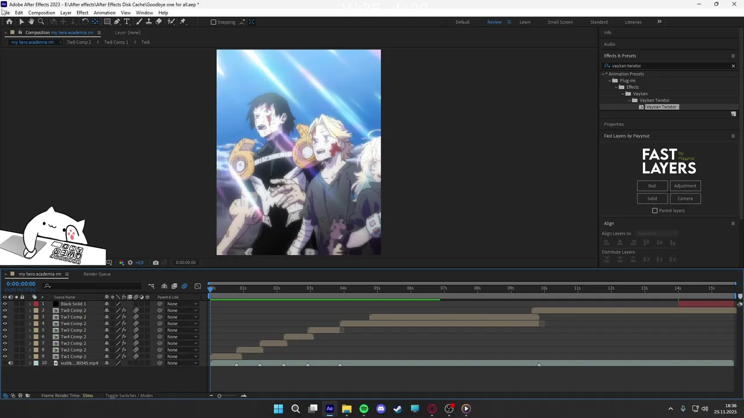
Task: Collapse the Animation Presets tree node
Action: click(x=603, y=74)
